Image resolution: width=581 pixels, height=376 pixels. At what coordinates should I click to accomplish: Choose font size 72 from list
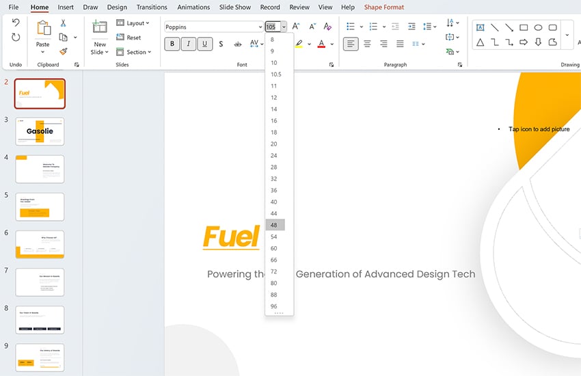click(x=274, y=271)
